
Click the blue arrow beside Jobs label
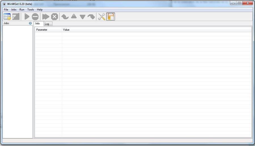tap(30, 23)
